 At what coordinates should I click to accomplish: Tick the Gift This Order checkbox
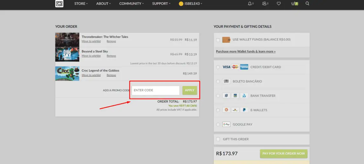tap(218, 139)
